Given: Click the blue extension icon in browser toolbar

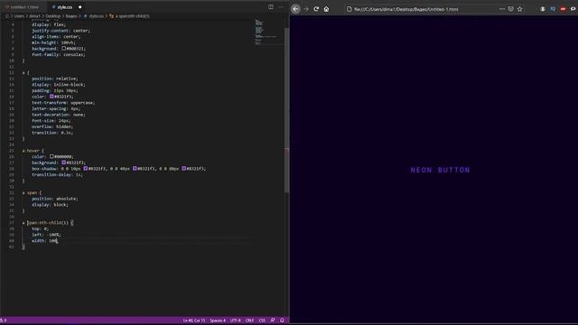Looking at the screenshot, I should pyautogui.click(x=553, y=9).
